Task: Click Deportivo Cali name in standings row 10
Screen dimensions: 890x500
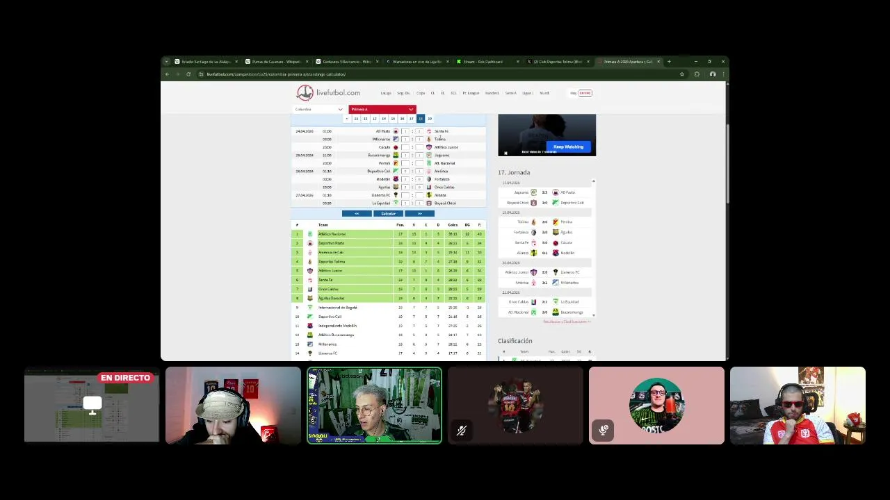Action: coord(330,317)
